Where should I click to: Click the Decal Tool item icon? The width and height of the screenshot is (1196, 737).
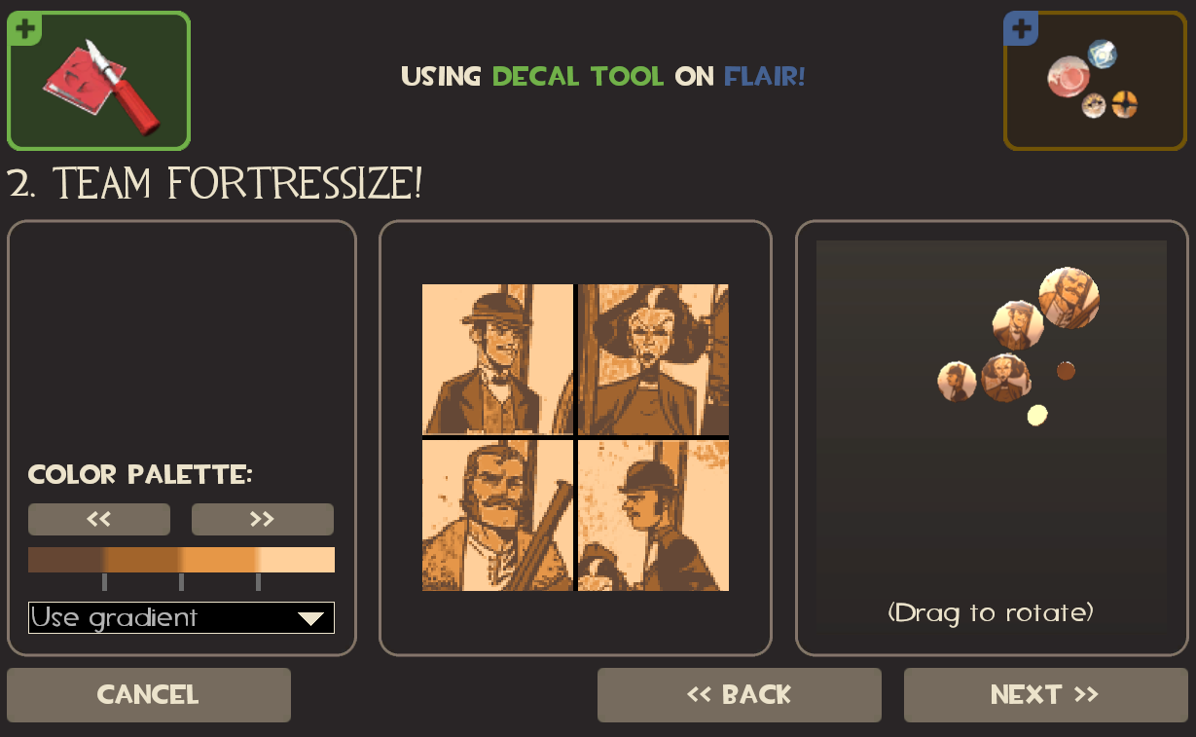pos(99,81)
